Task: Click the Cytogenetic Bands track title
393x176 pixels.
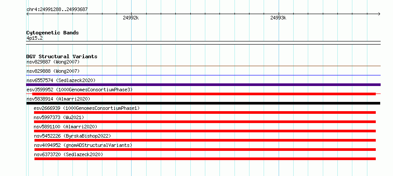Action: tap(53, 33)
